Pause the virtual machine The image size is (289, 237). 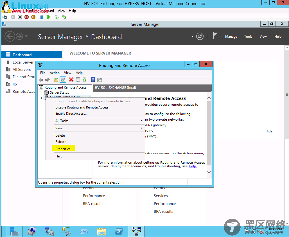42,17
